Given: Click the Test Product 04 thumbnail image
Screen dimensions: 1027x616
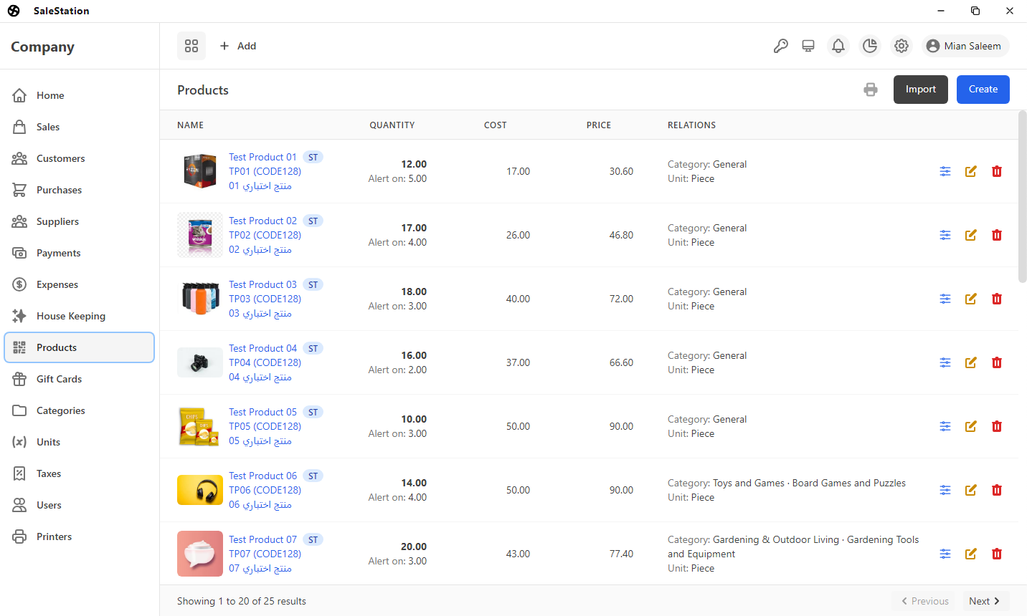Looking at the screenshot, I should click(199, 362).
